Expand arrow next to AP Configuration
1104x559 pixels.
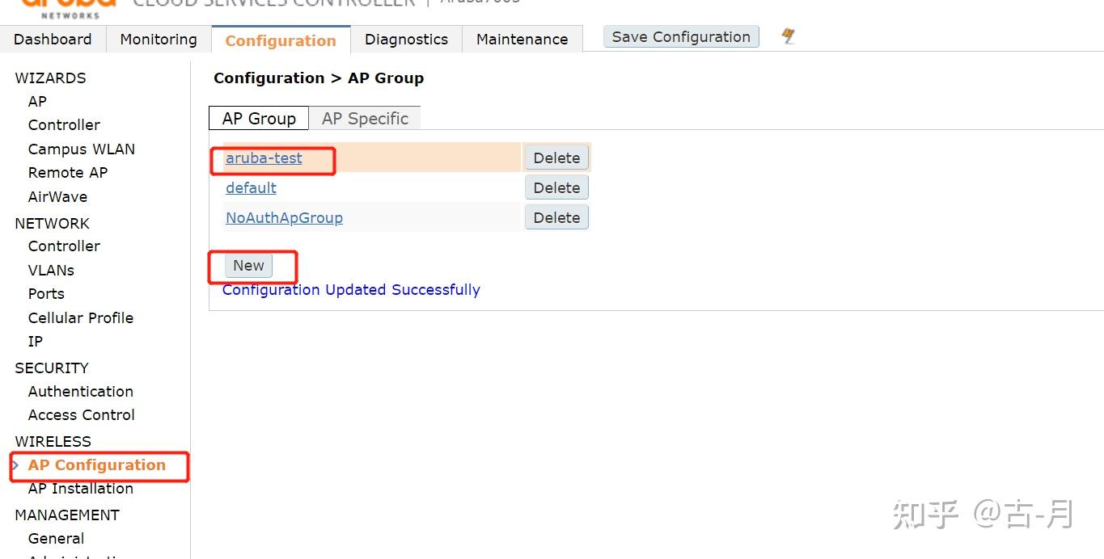(x=15, y=465)
